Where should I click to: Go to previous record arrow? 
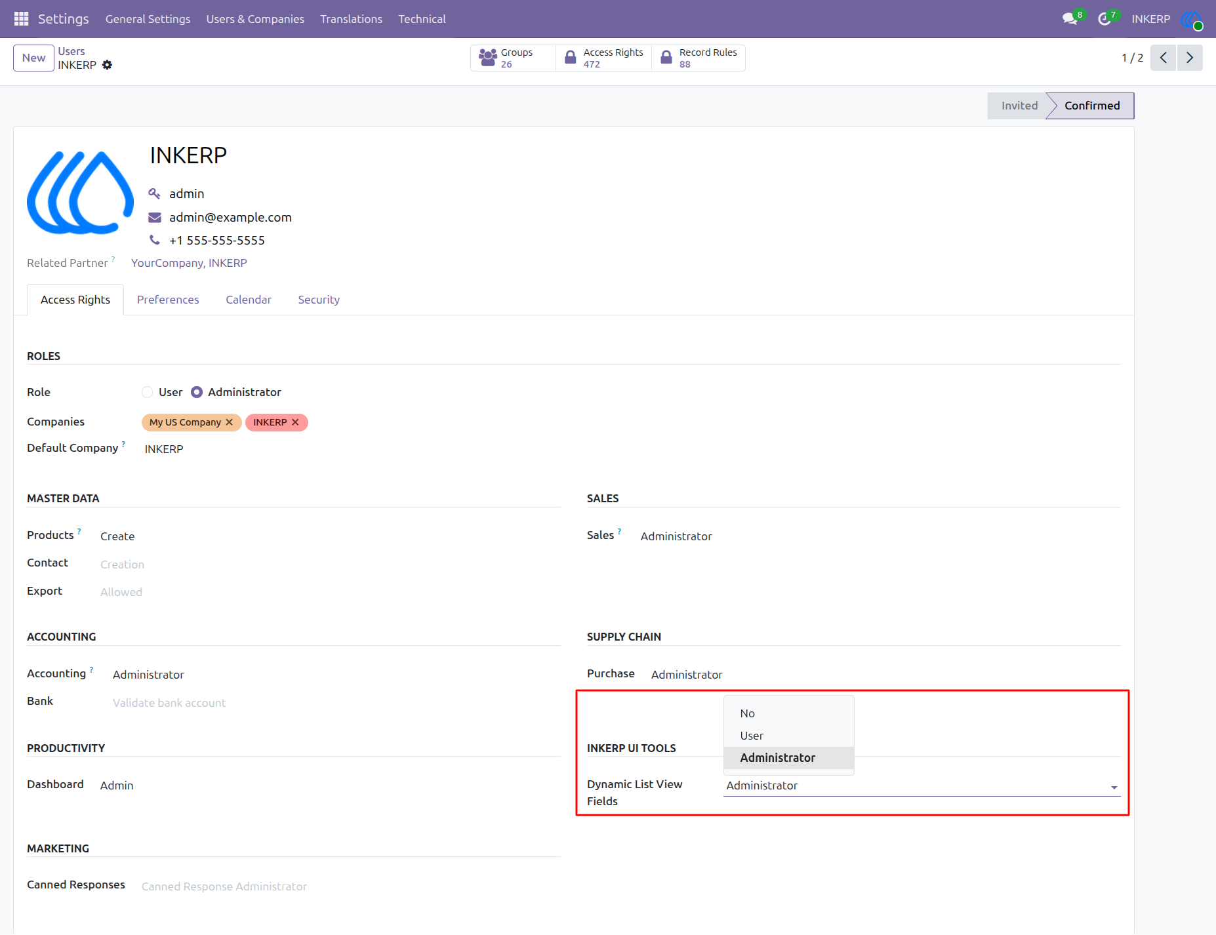point(1163,58)
